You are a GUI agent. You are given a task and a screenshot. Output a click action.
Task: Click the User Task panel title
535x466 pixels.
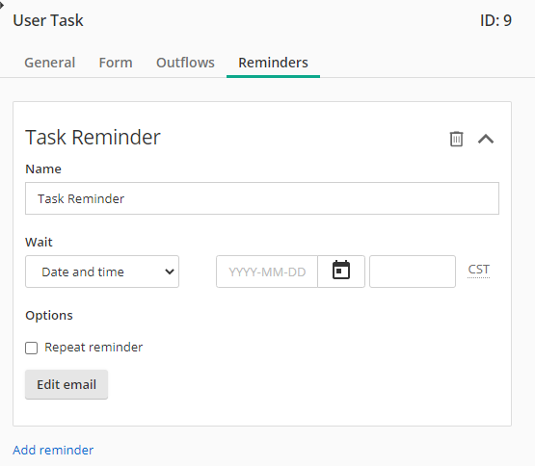tap(48, 20)
